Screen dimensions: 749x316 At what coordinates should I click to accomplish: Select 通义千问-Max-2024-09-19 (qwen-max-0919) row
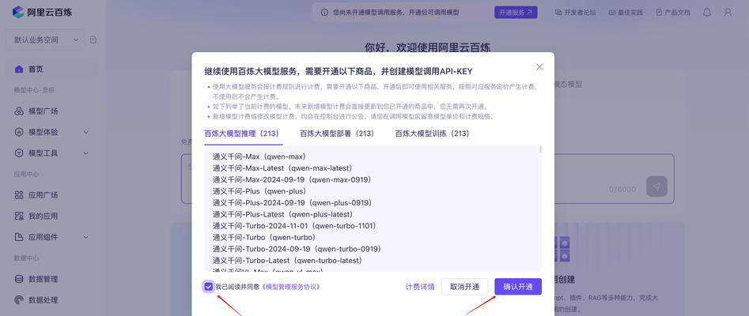pyautogui.click(x=292, y=179)
